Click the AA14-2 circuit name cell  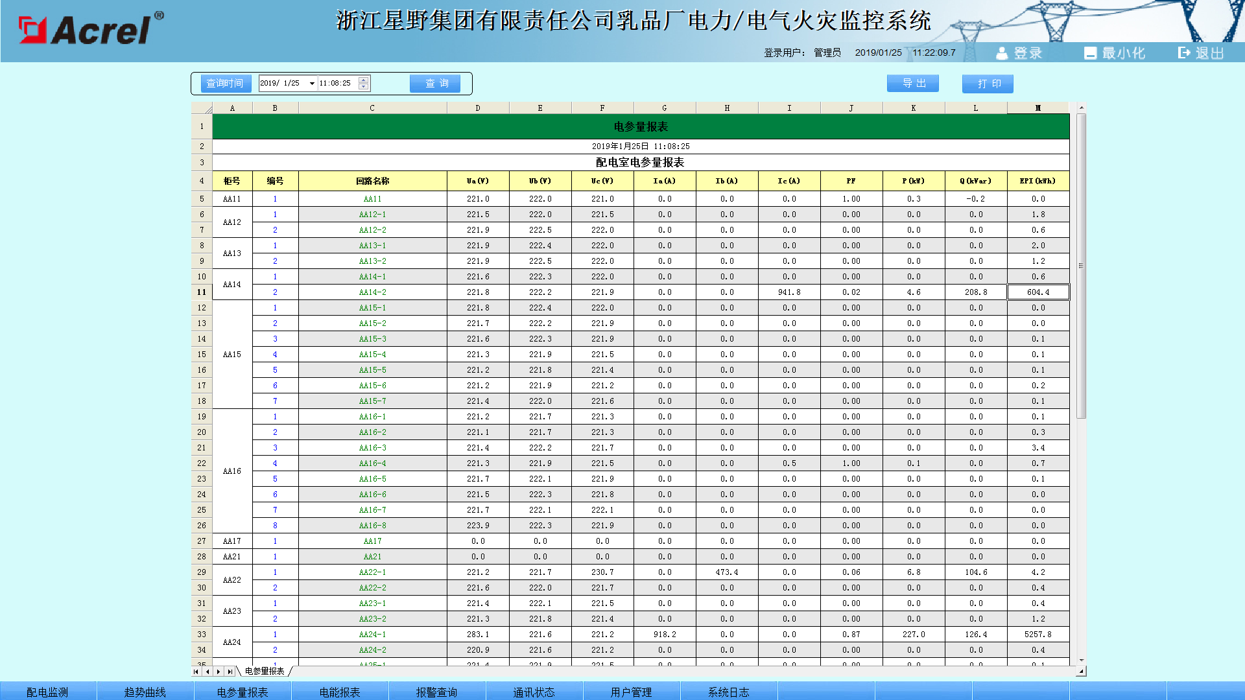tap(372, 292)
